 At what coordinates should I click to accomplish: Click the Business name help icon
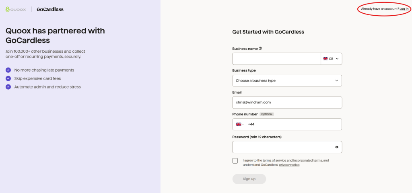[x=260, y=49]
